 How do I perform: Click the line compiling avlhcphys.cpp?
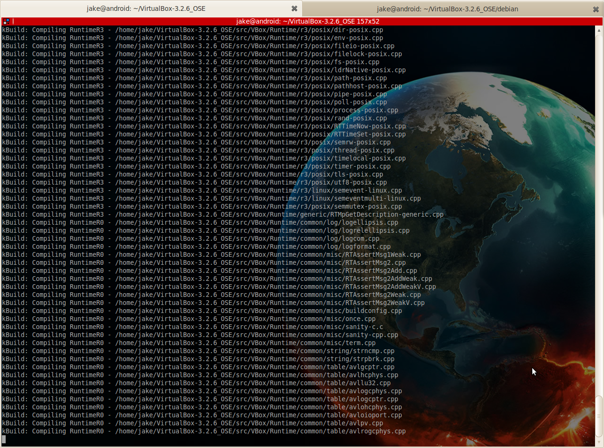click(x=200, y=375)
